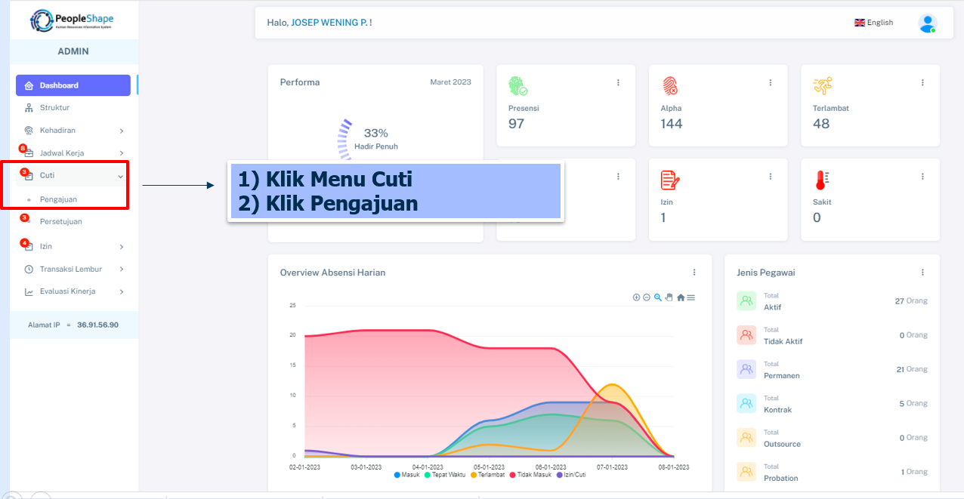
Task: Select Pengajuan under Cuti
Action: [58, 199]
